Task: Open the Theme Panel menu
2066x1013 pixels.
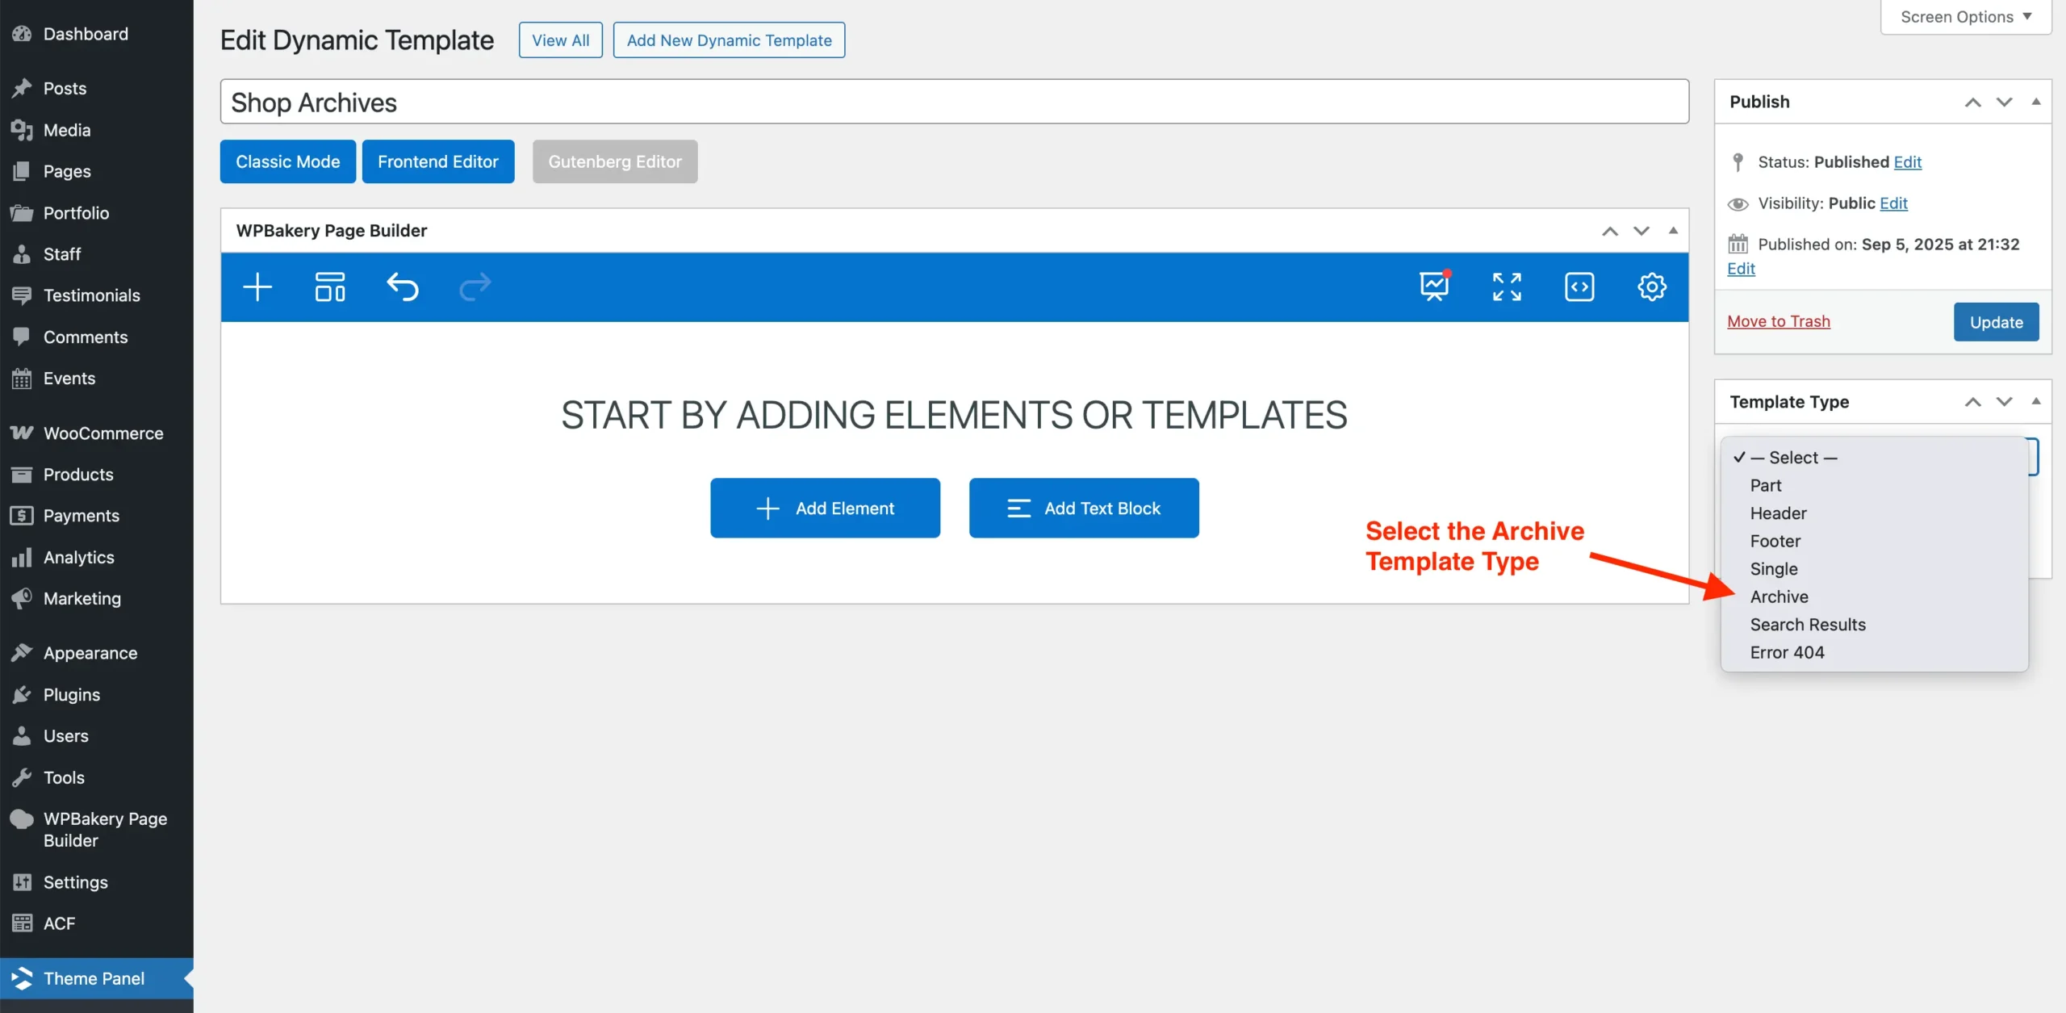Action: [x=92, y=977]
